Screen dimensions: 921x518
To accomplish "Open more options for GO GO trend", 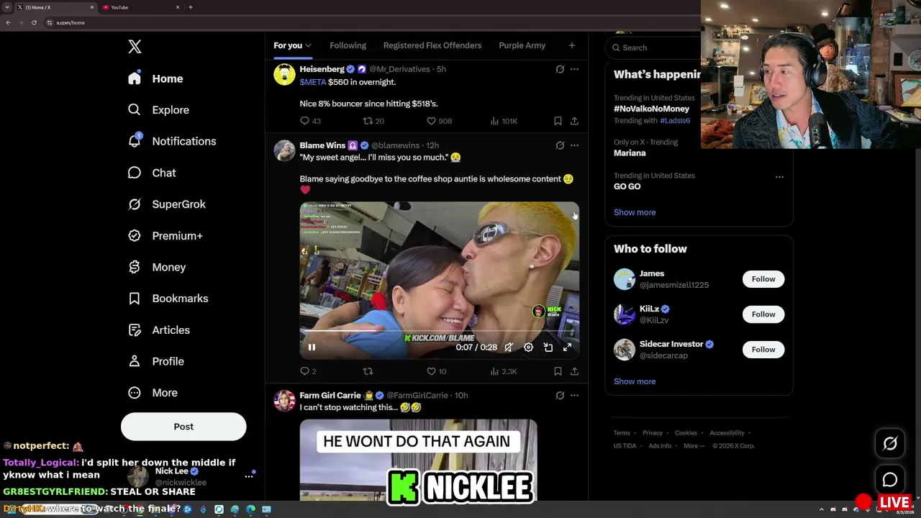I will pyautogui.click(x=779, y=176).
